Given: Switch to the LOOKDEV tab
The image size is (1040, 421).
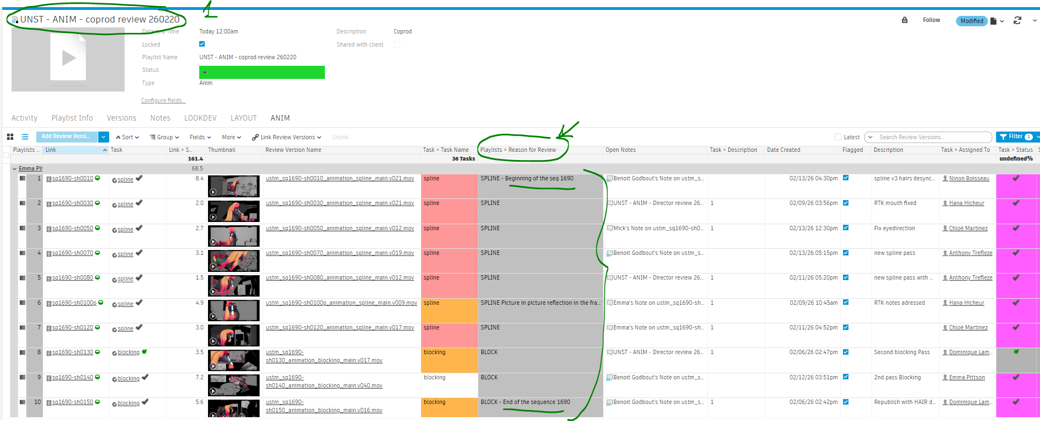Looking at the screenshot, I should click(200, 118).
